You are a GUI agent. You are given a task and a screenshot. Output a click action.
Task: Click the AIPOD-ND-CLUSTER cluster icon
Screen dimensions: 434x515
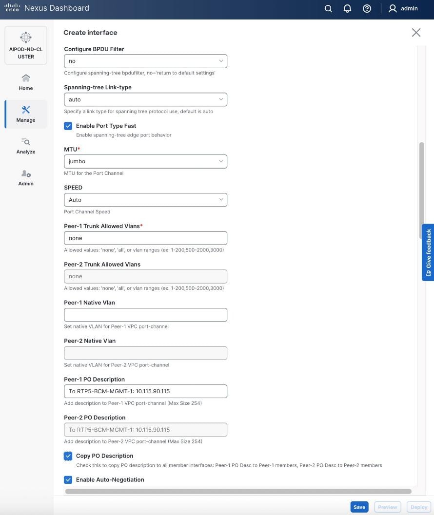(x=25, y=37)
